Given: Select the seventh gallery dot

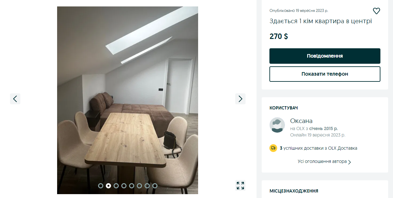Looking at the screenshot, I should click(147, 186).
